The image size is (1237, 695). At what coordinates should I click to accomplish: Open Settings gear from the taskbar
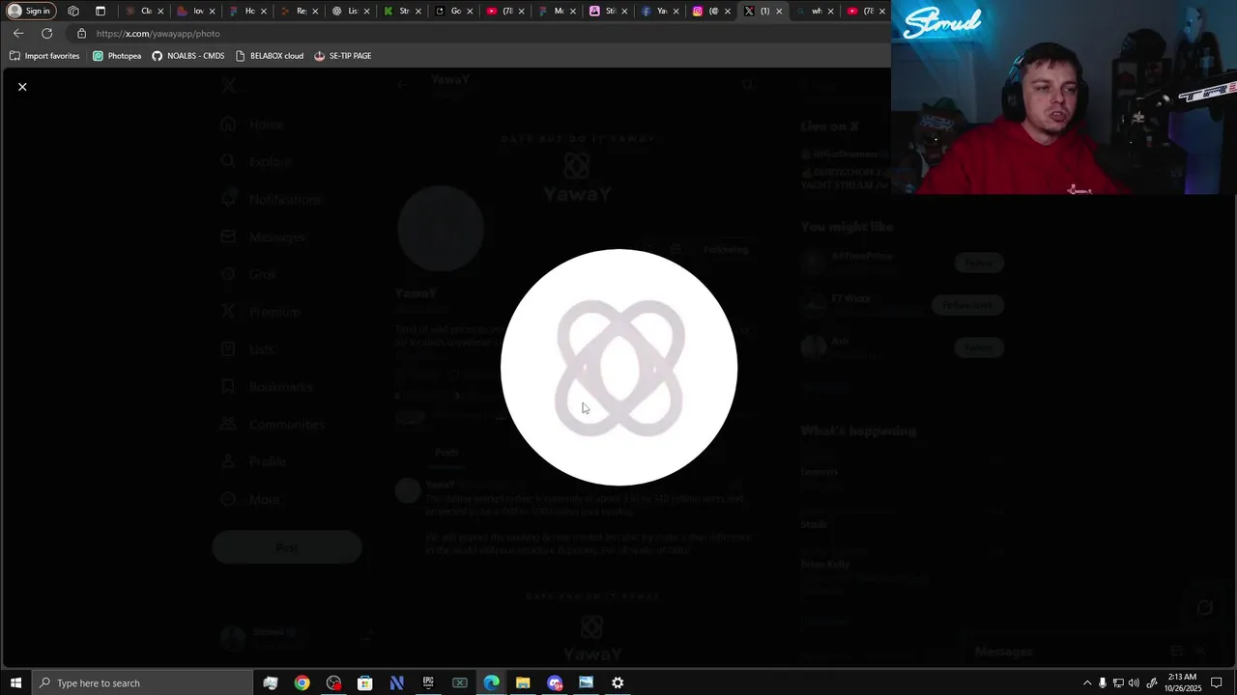(618, 683)
